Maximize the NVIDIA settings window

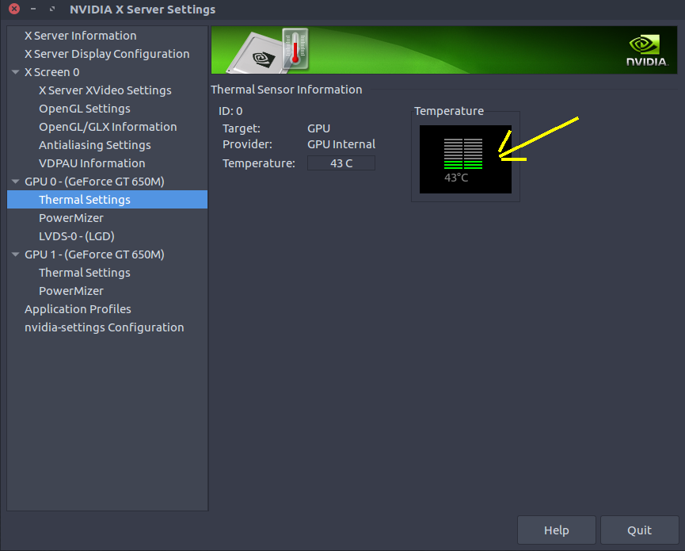click(x=52, y=9)
